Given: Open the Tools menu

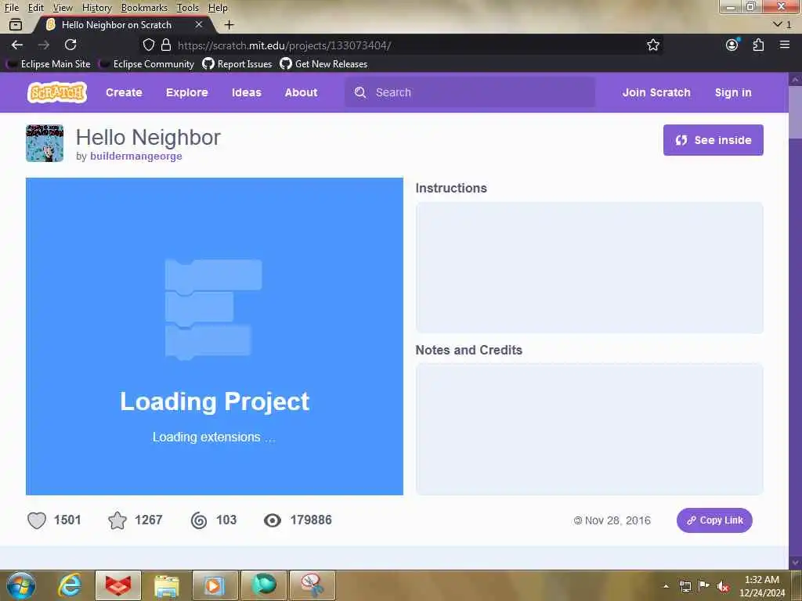Looking at the screenshot, I should [x=188, y=8].
